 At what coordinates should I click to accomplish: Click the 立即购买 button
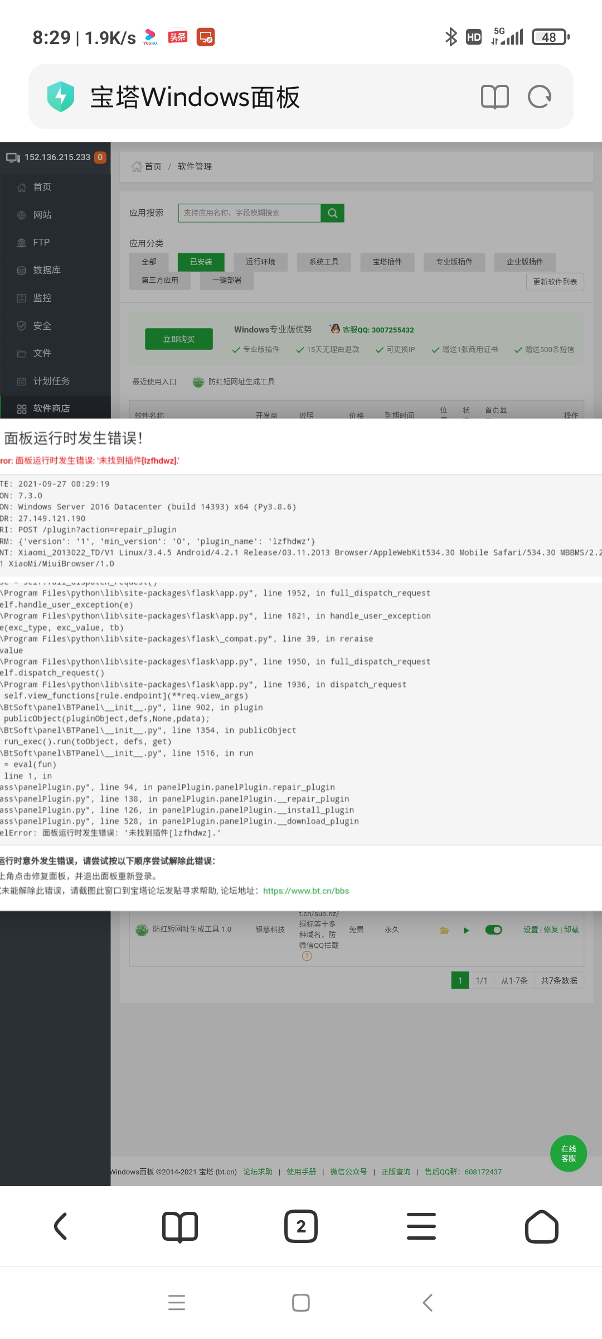[x=179, y=339]
